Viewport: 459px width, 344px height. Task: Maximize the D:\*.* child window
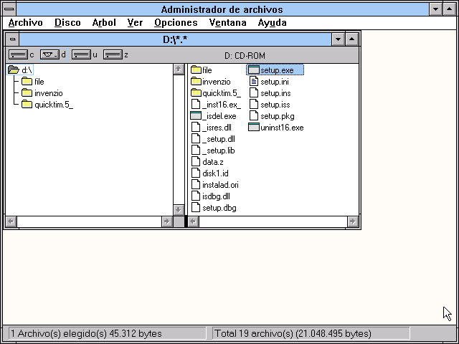tap(352, 39)
